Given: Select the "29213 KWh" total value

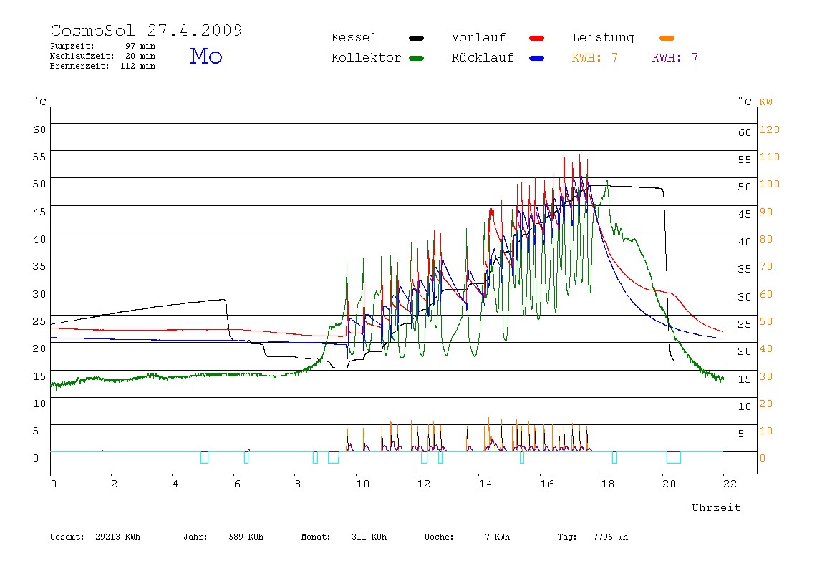Looking at the screenshot, I should tap(118, 537).
